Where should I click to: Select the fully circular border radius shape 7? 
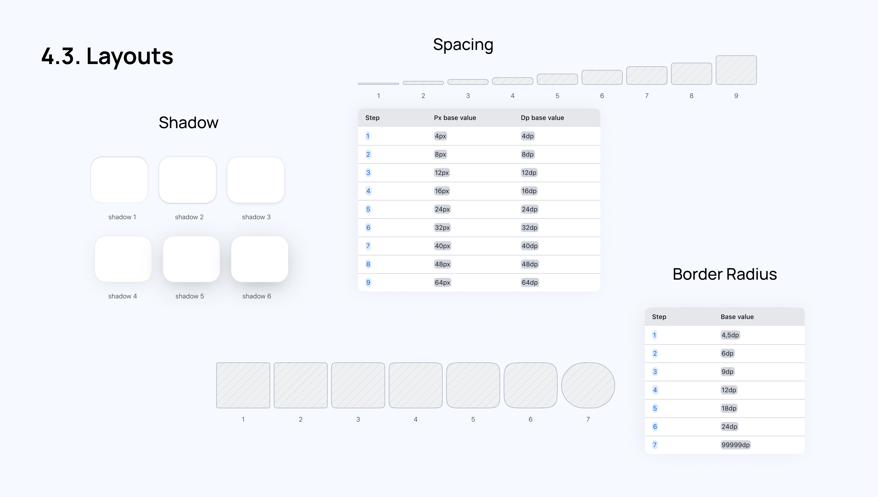pos(588,385)
